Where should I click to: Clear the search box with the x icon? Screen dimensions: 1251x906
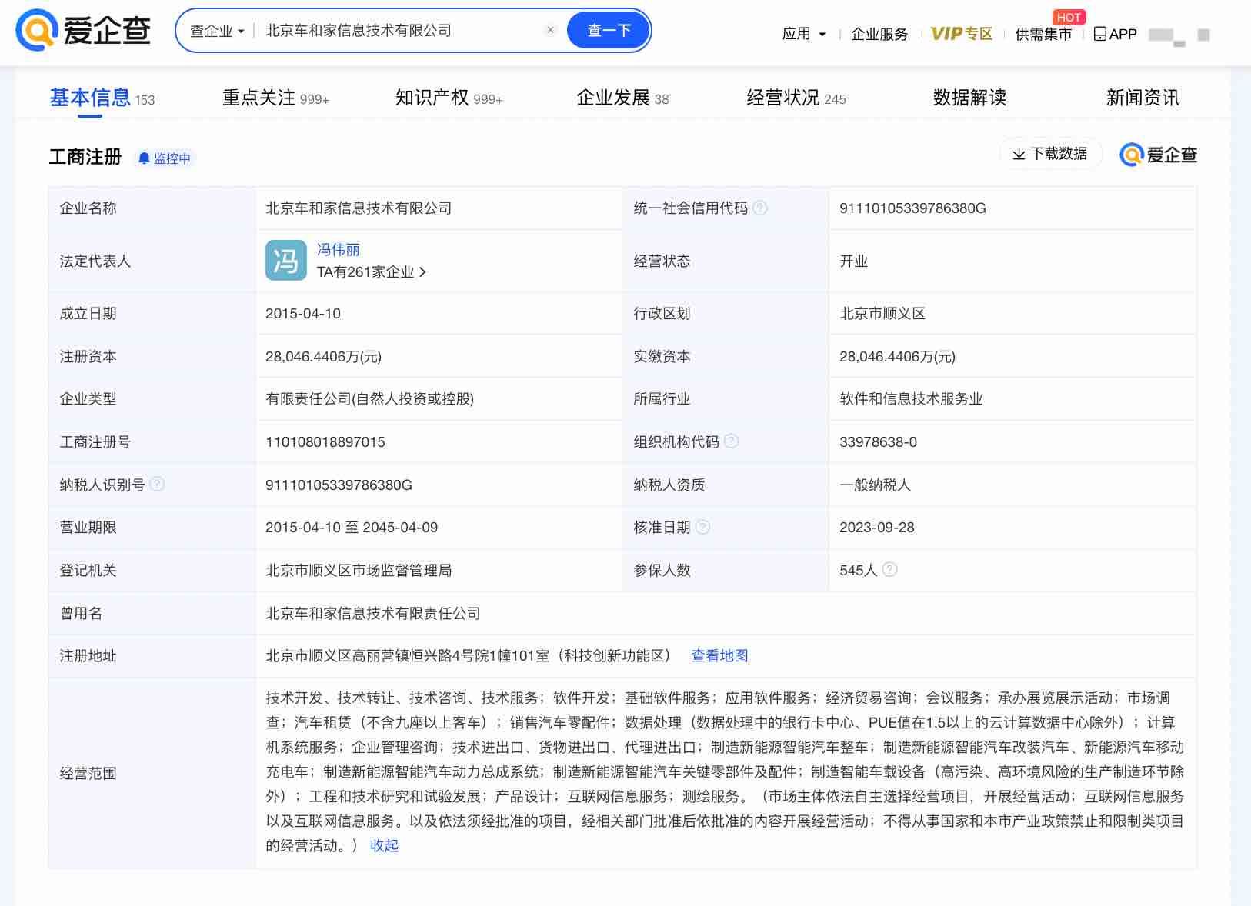(x=550, y=31)
